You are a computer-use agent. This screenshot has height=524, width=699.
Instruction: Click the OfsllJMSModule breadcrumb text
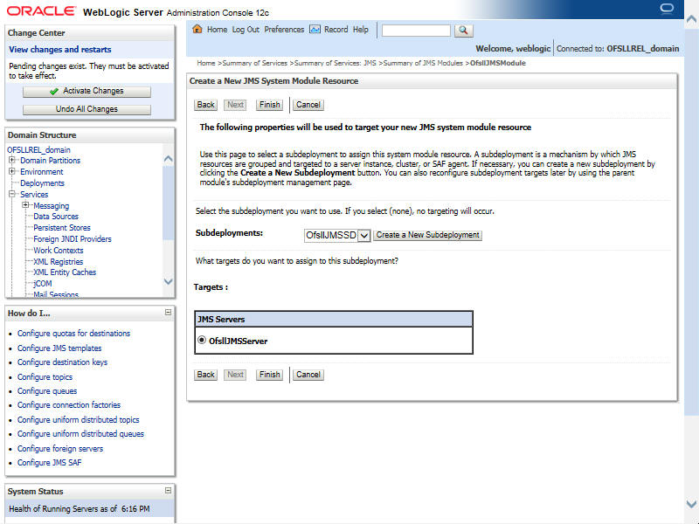coord(498,63)
